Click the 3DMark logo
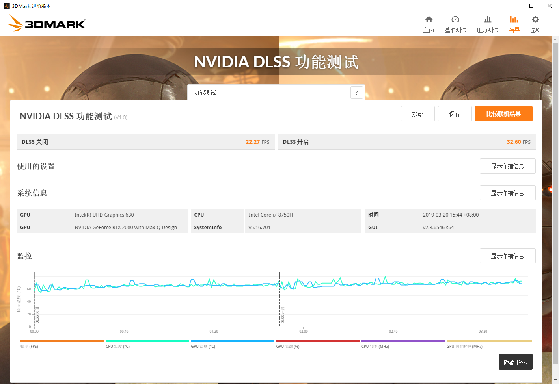This screenshot has width=559, height=384. 47,23
